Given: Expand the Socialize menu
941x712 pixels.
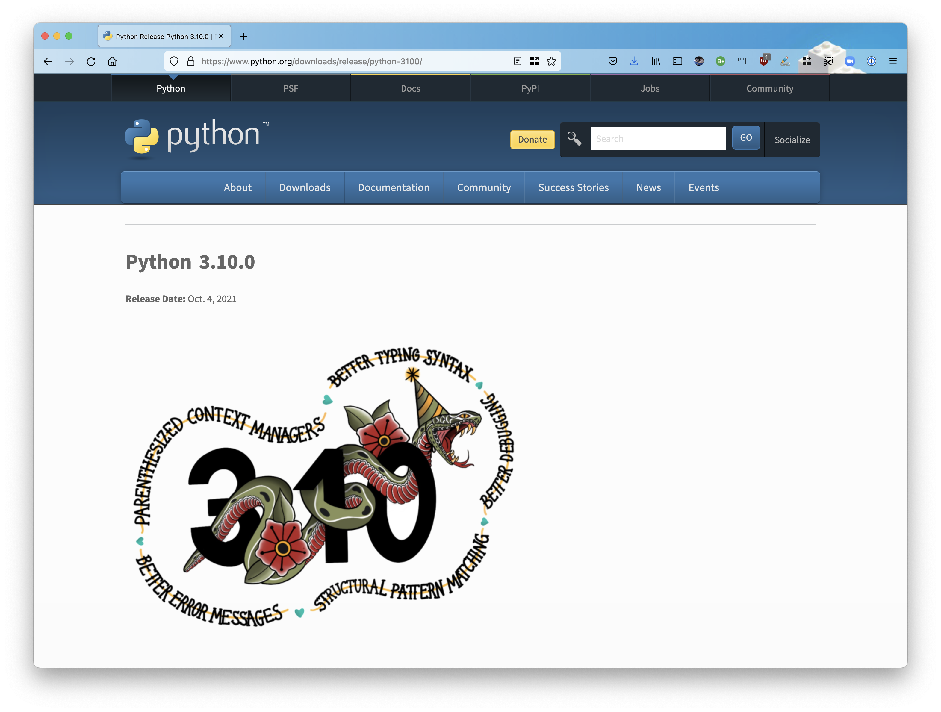Looking at the screenshot, I should click(792, 140).
